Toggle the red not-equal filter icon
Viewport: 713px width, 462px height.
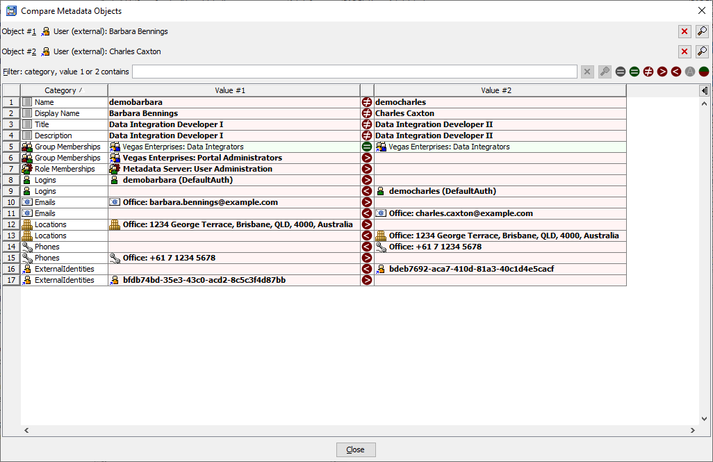[x=648, y=72]
